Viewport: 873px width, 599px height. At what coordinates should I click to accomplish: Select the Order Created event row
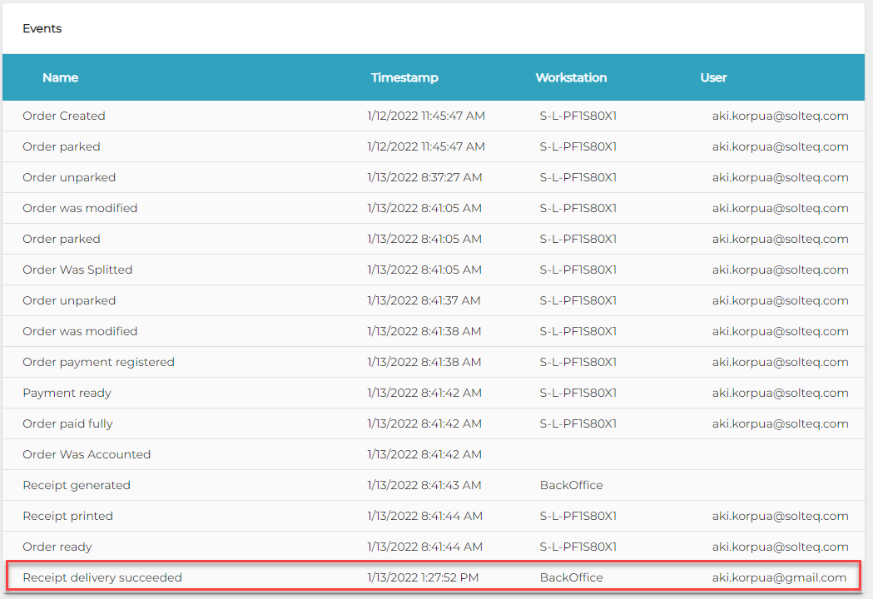click(x=64, y=116)
